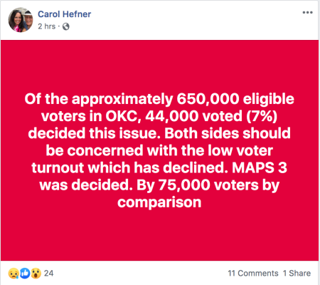Click the MAPS 3 text in post
Image resolution: width=320 pixels, height=285 pixels.
pos(260,167)
